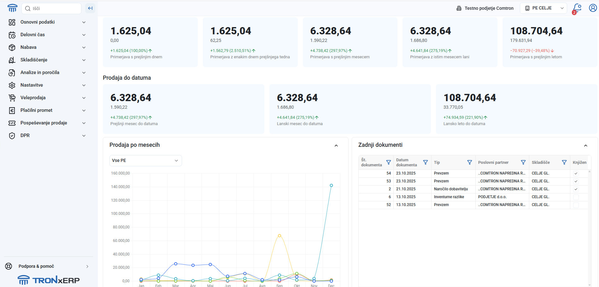Expand the Skladiščenje menu
Viewport: 599px width, 287px height.
point(47,60)
